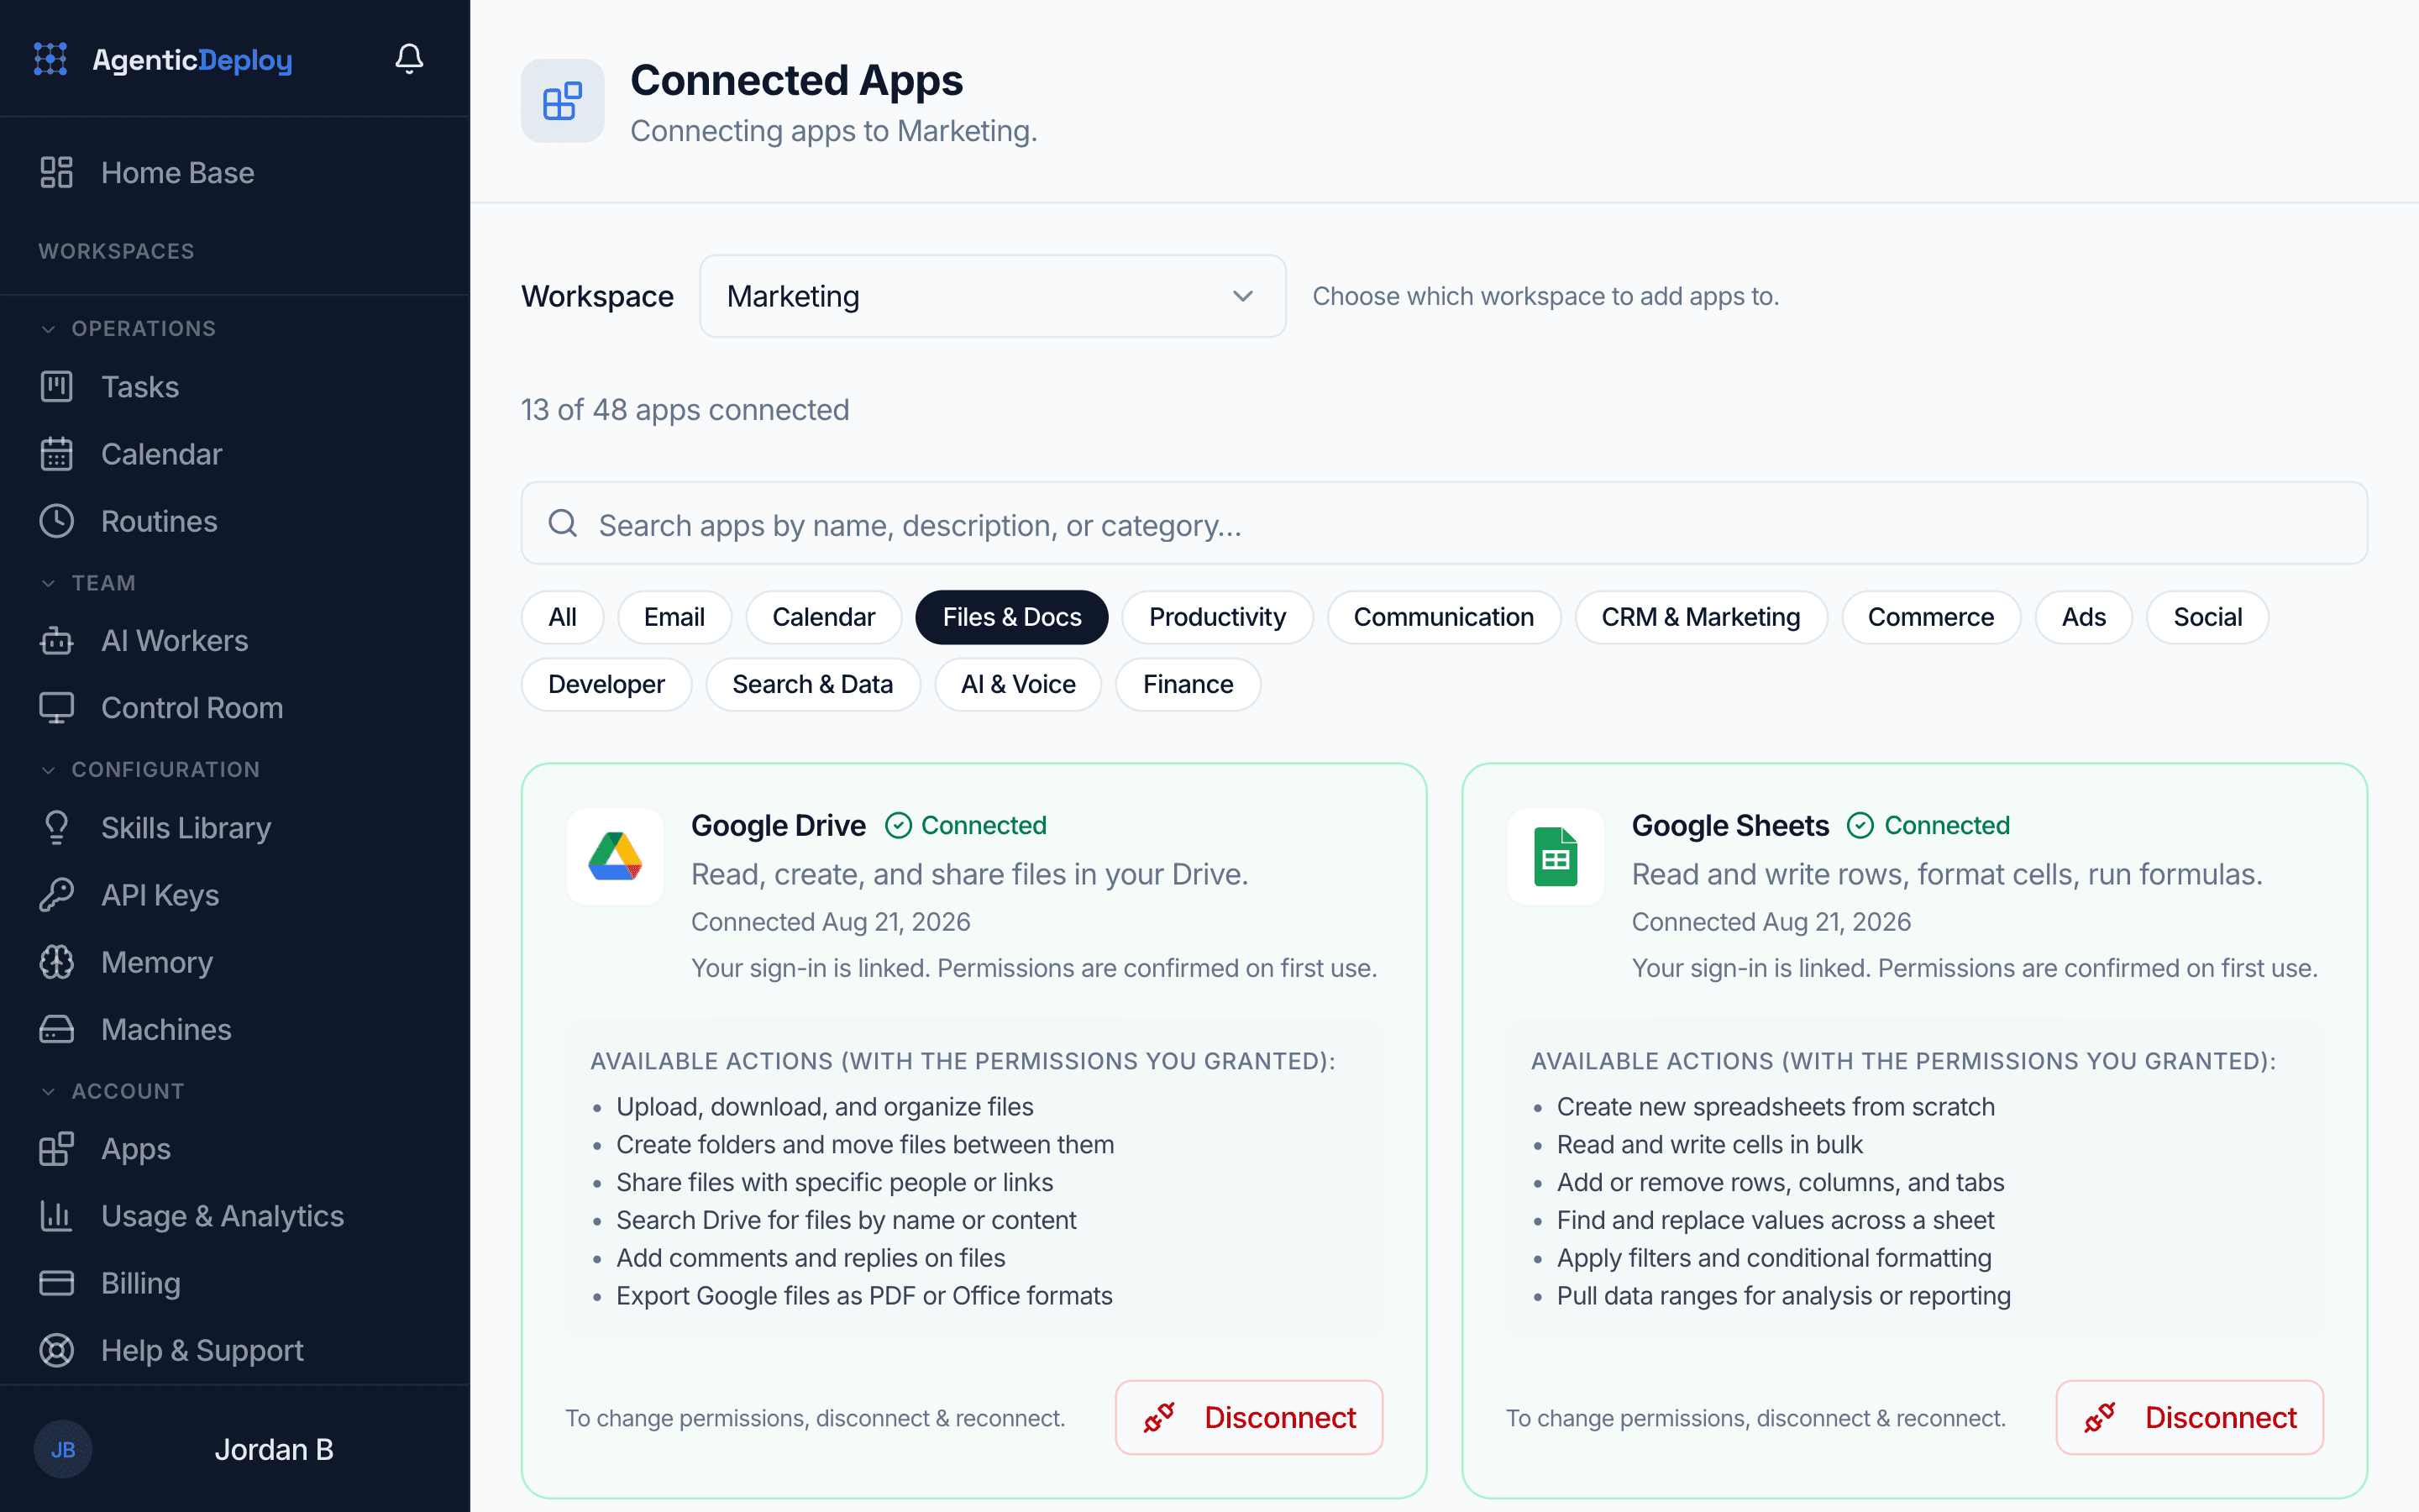This screenshot has width=2419, height=1512.
Task: Select the All category filter
Action: (563, 617)
